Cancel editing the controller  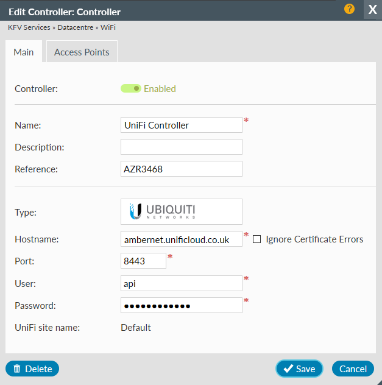pyautogui.click(x=353, y=369)
